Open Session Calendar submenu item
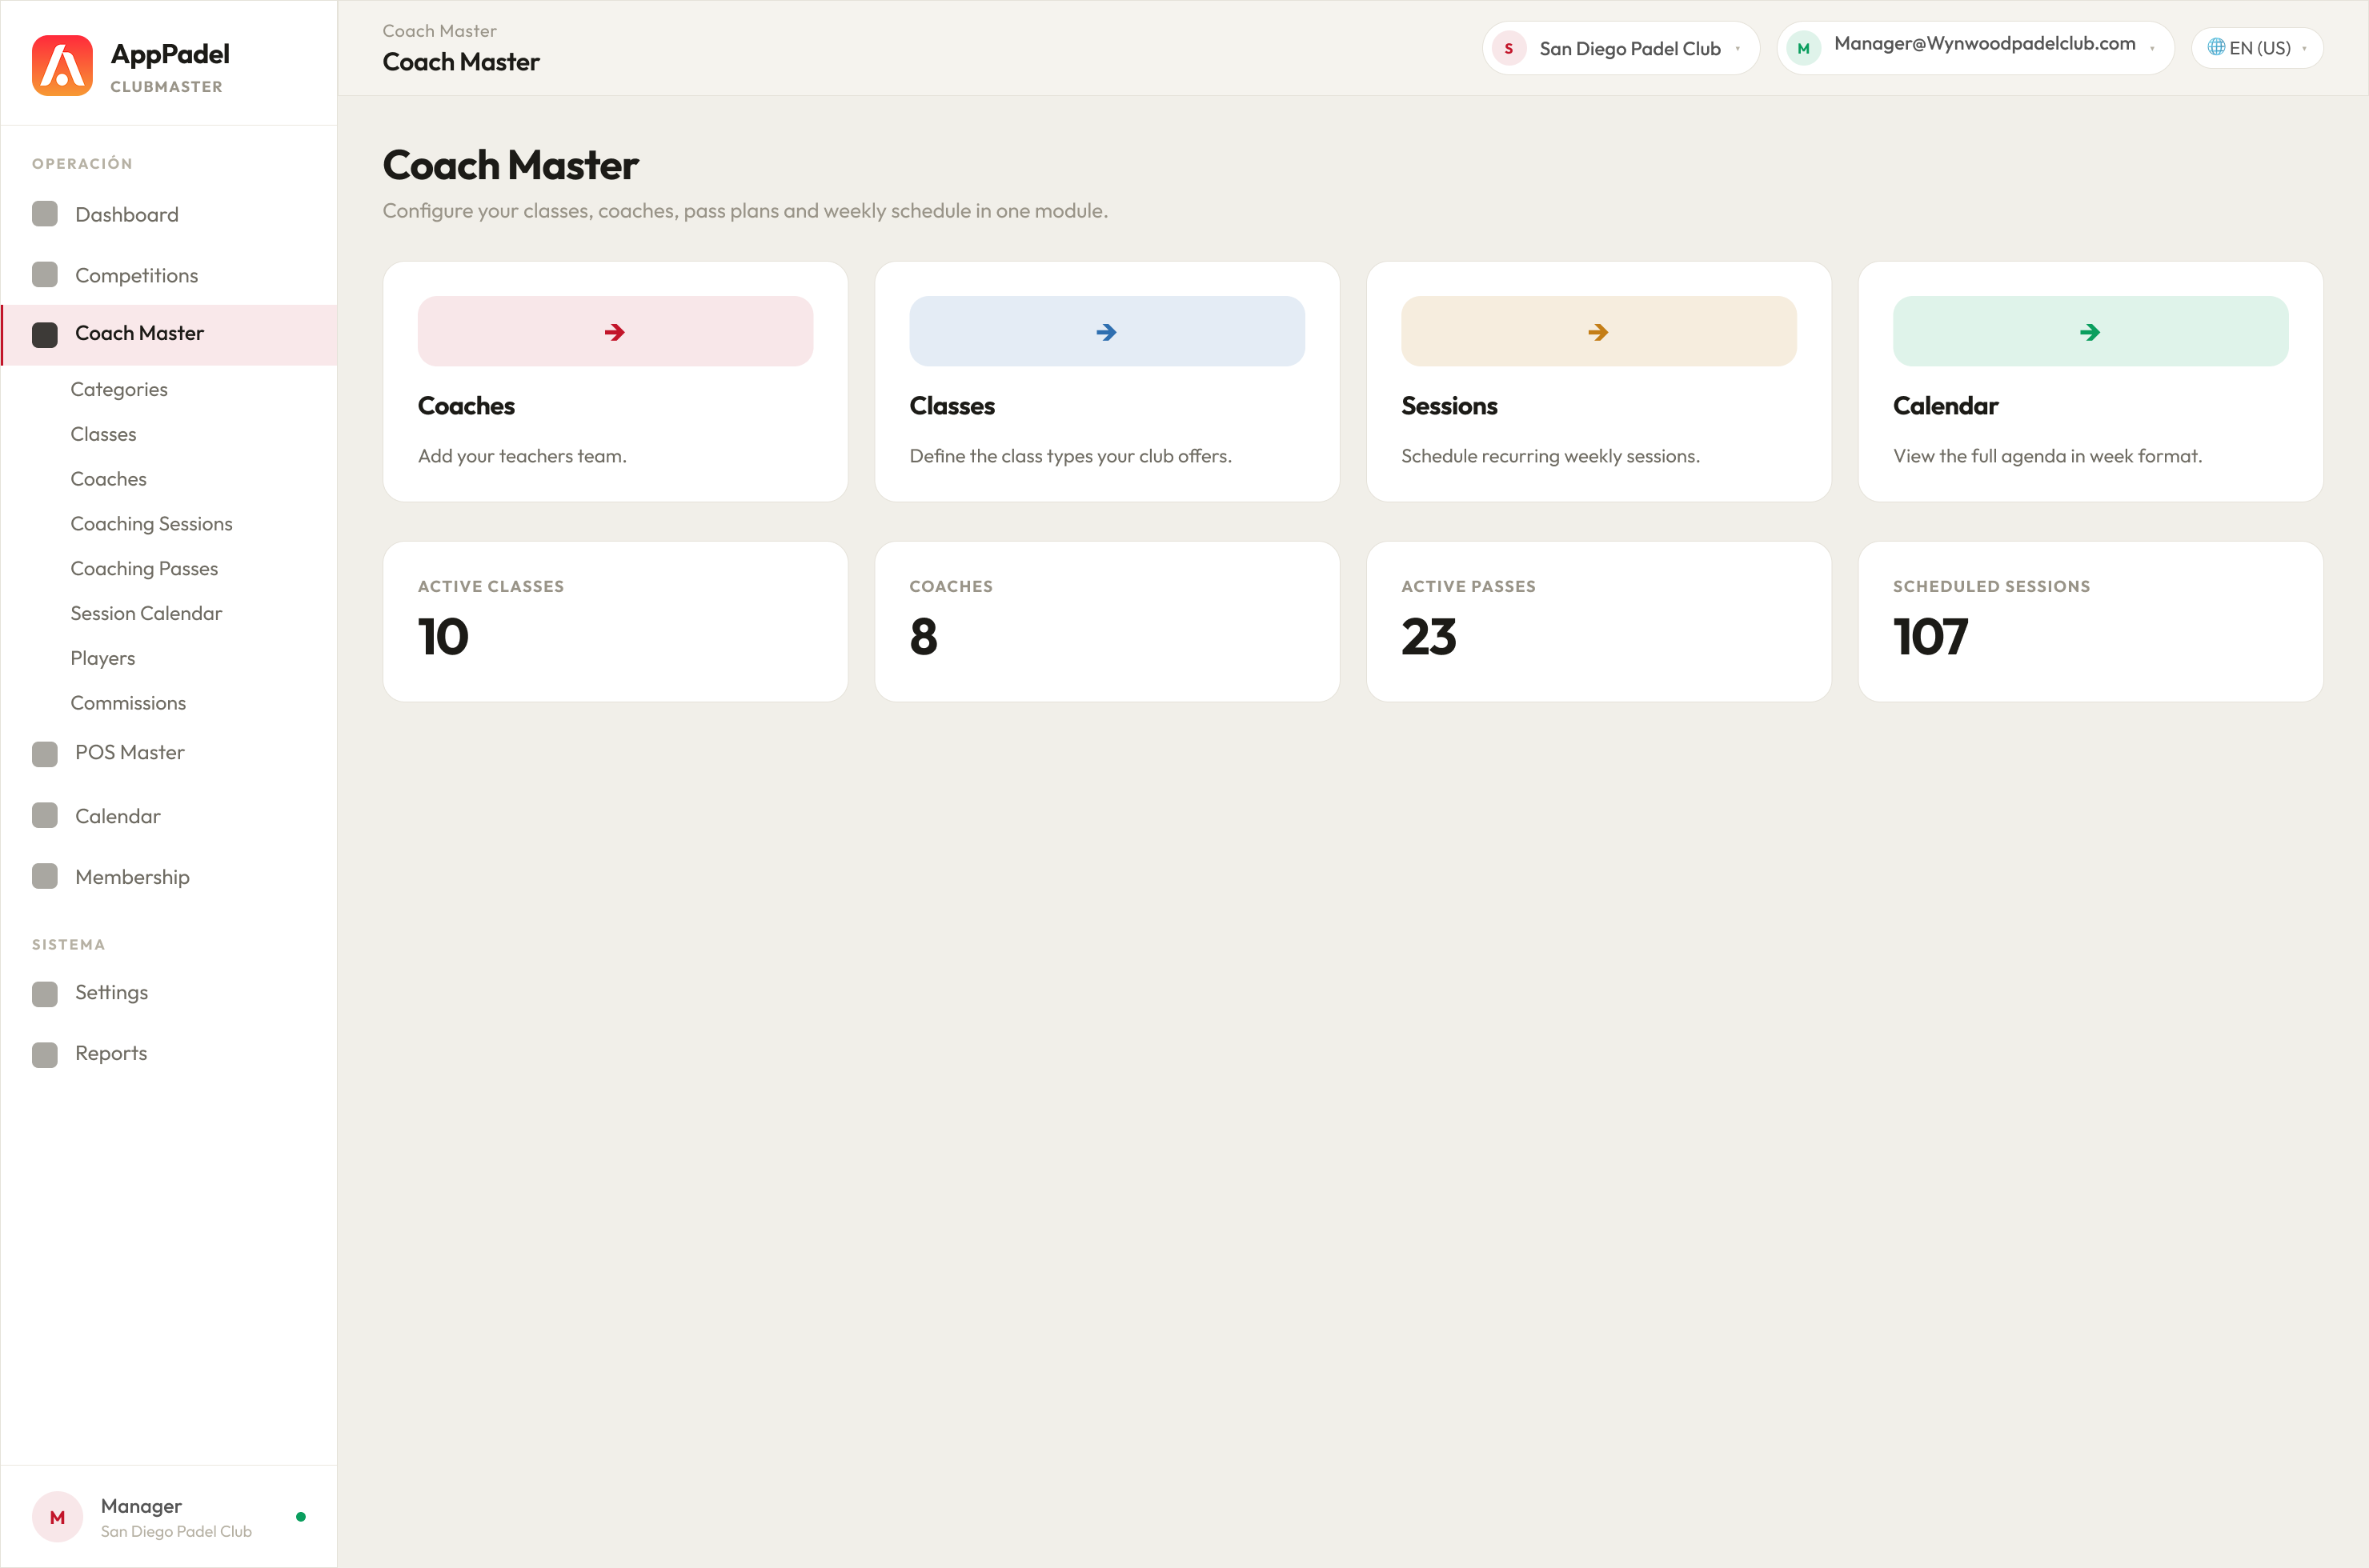The image size is (2369, 1568). [146, 613]
